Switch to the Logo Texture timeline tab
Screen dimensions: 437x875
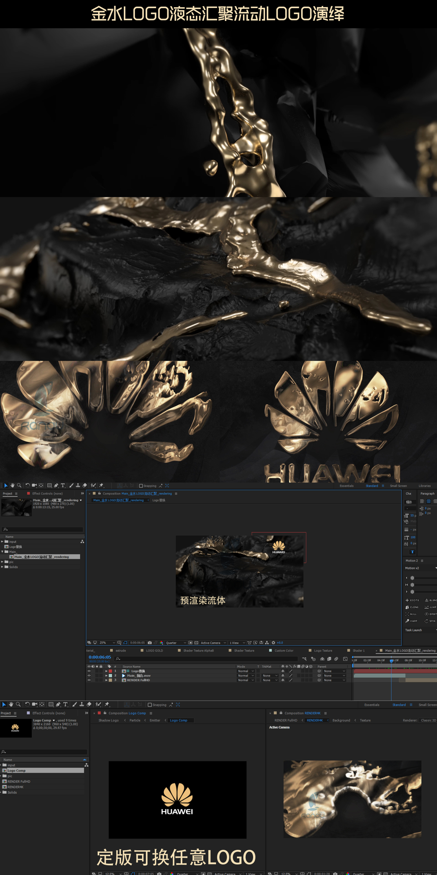click(x=323, y=650)
